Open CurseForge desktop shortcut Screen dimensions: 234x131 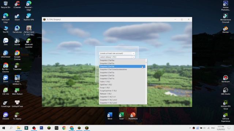pyautogui.click(x=5, y=104)
